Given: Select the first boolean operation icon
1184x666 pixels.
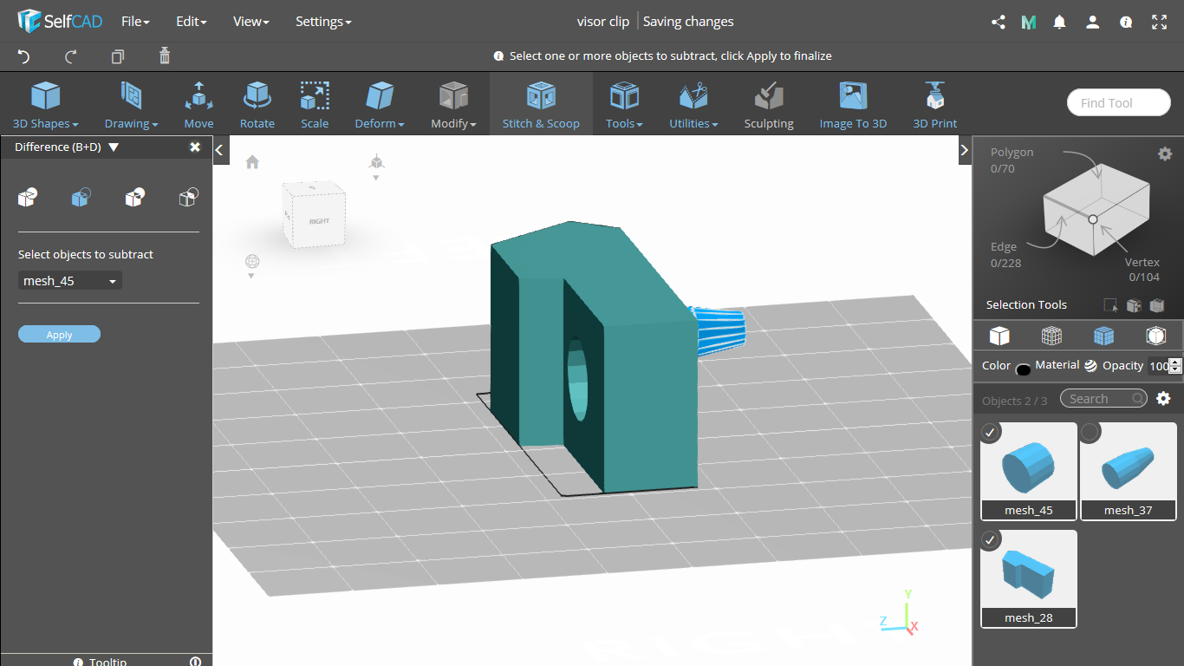Looking at the screenshot, I should point(28,198).
